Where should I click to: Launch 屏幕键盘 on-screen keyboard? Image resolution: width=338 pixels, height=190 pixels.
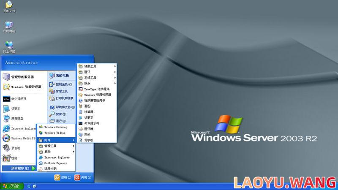click(x=23, y=119)
